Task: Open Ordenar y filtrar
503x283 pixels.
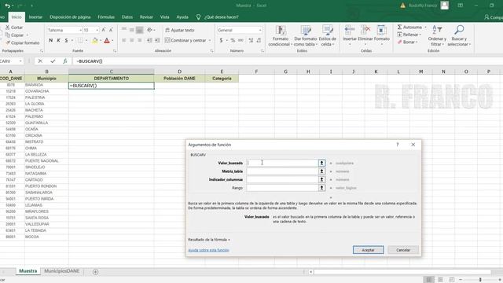Action: pos(437,35)
